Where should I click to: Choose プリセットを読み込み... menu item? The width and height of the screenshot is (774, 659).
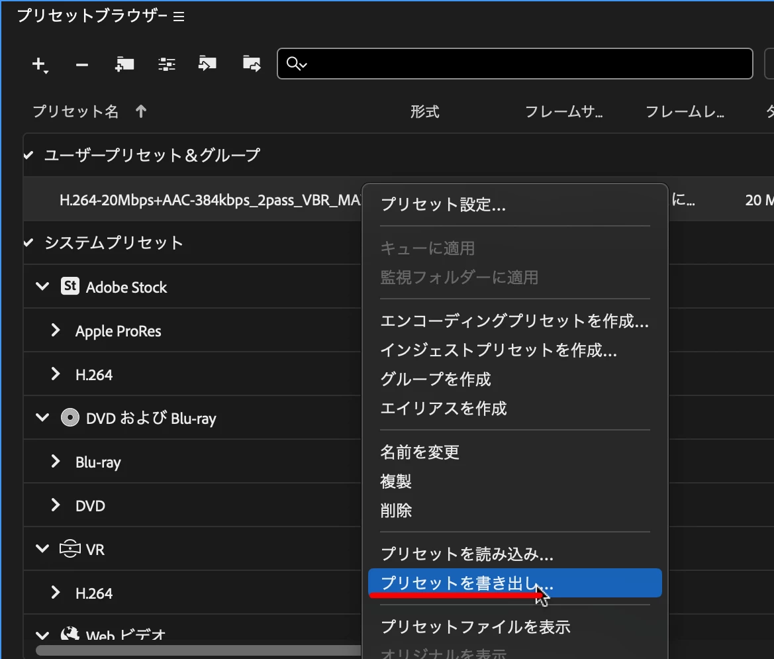click(x=515, y=554)
